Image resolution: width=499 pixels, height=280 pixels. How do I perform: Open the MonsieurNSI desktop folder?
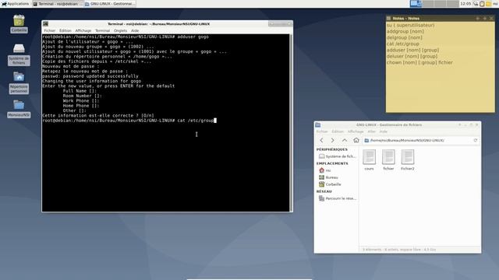(19, 109)
